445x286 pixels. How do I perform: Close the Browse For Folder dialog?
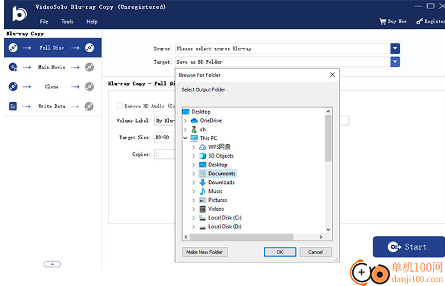pyautogui.click(x=332, y=75)
